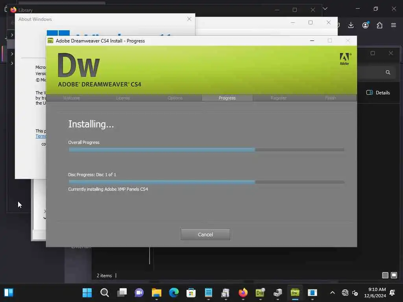
Task: Click the muted volume tray icon
Action: pyautogui.click(x=355, y=293)
